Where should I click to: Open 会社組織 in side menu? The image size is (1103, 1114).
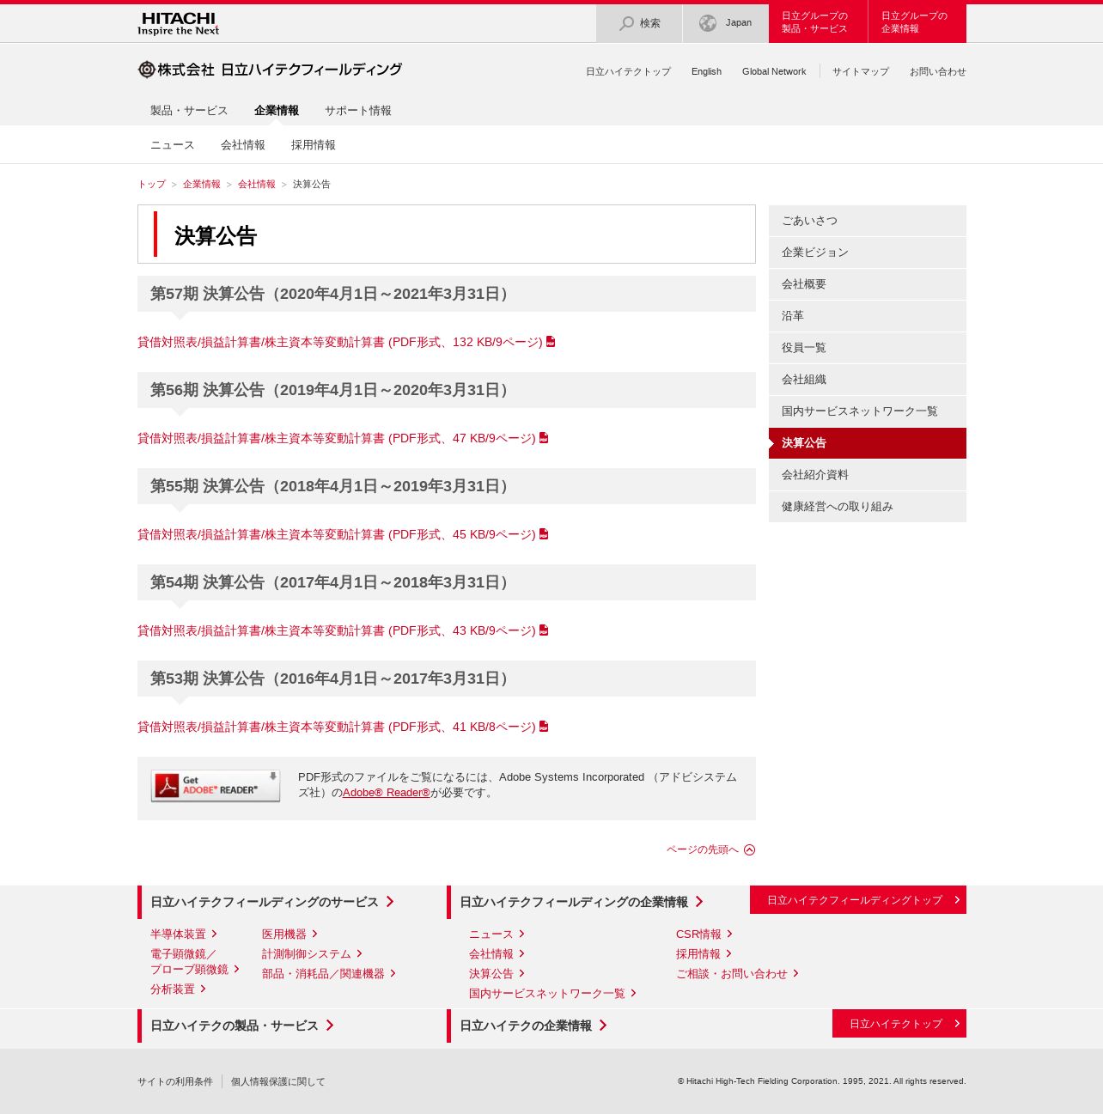[x=868, y=380]
